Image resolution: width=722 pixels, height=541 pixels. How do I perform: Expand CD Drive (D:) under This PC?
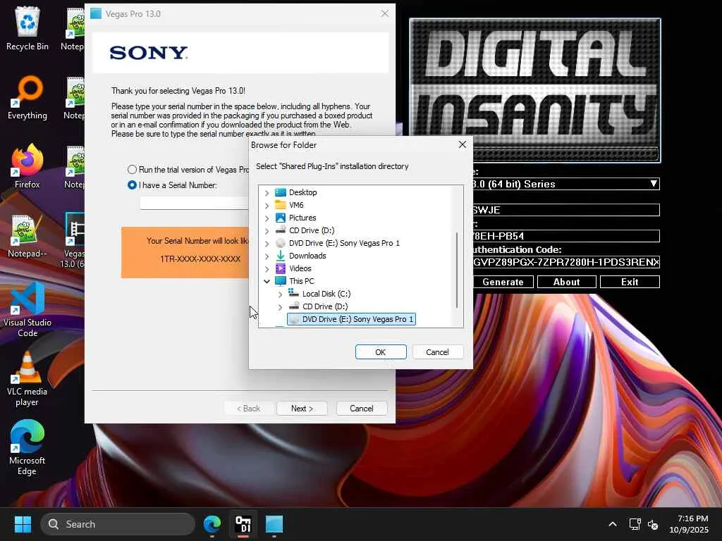point(281,307)
